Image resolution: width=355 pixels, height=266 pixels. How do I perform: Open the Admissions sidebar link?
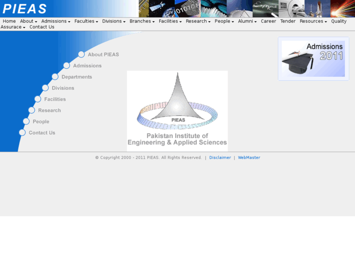[x=87, y=66]
